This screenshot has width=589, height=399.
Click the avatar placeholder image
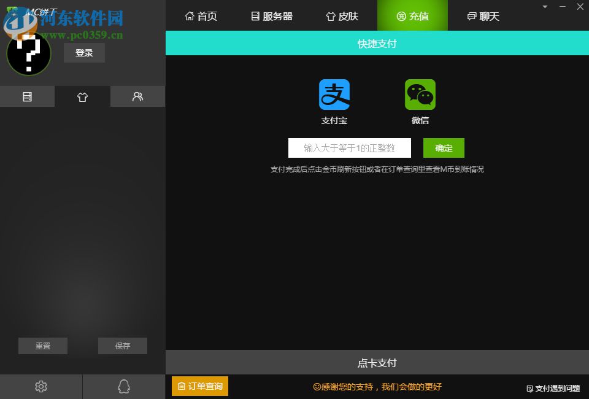pos(28,53)
